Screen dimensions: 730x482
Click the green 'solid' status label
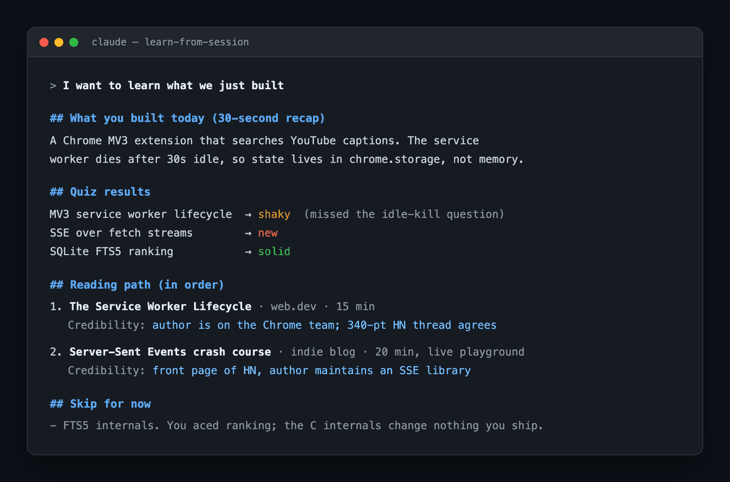click(x=274, y=251)
